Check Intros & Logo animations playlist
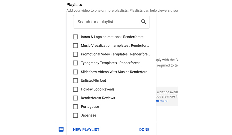 coord(75,37)
